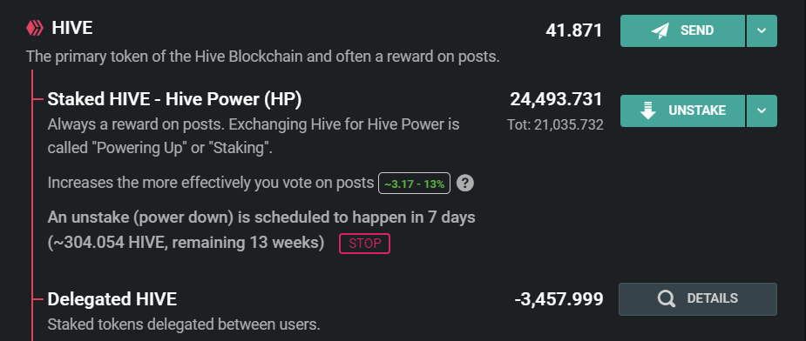Expand the dropdown arrow beside UNSTAKE
The image size is (806, 341).
[762, 110]
